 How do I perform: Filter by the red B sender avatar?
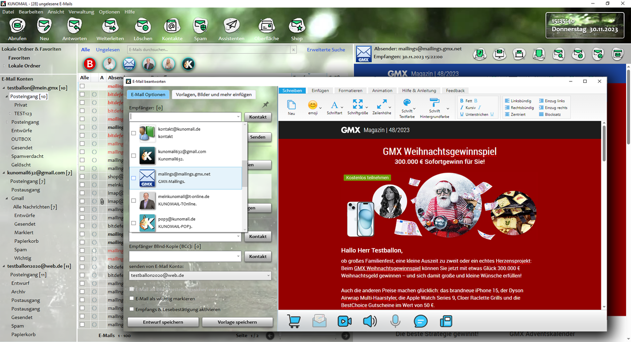coord(90,64)
